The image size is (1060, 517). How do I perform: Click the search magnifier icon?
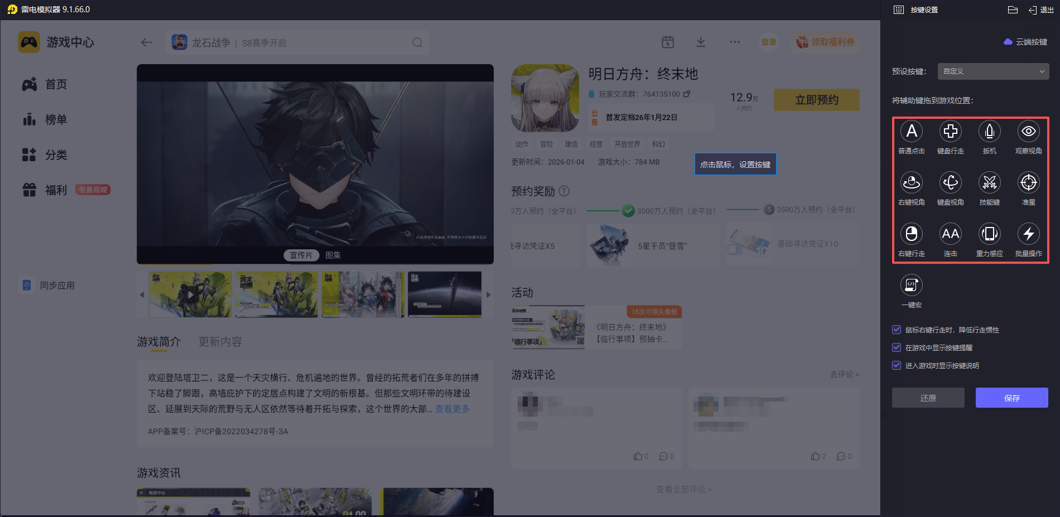[417, 42]
